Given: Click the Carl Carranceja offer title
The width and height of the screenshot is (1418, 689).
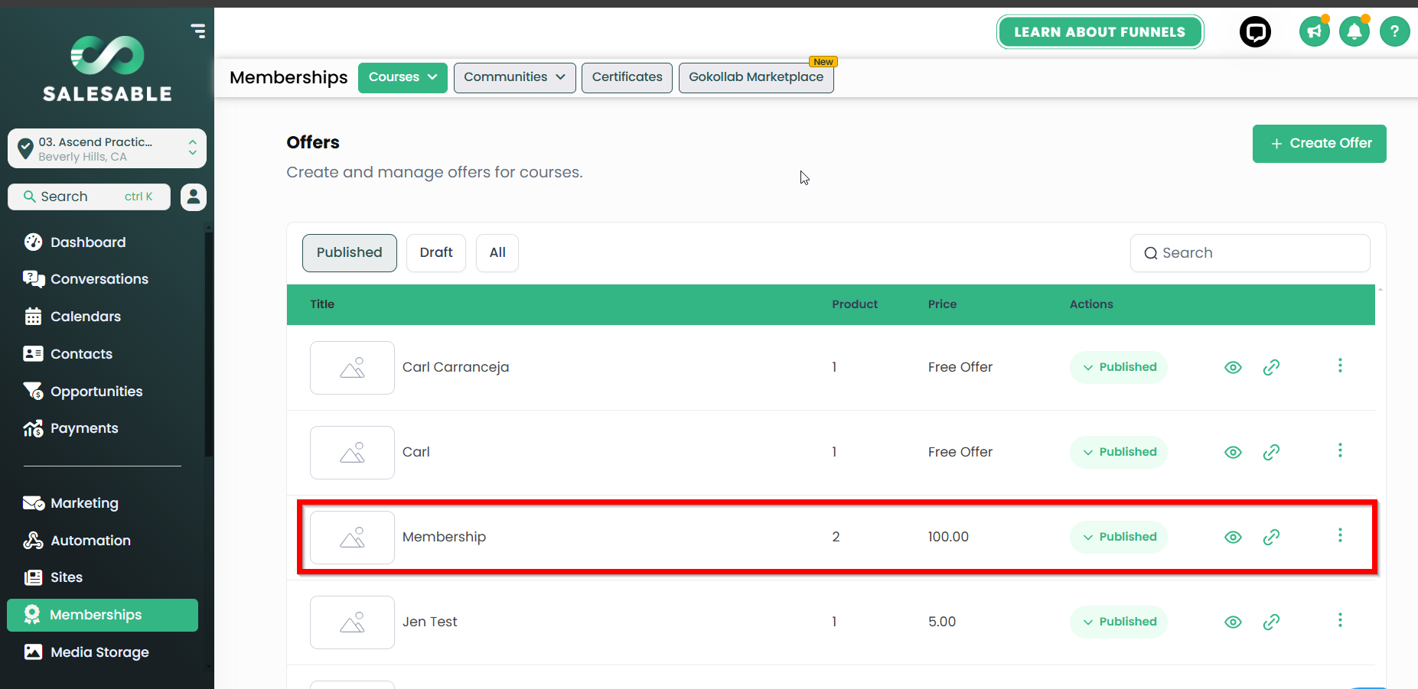Looking at the screenshot, I should click(455, 367).
